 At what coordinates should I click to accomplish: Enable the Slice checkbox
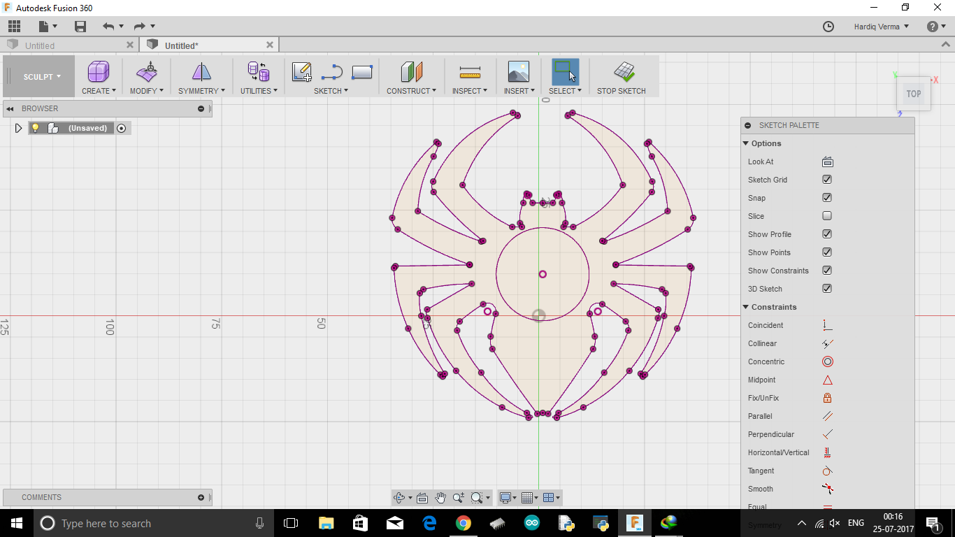(827, 216)
